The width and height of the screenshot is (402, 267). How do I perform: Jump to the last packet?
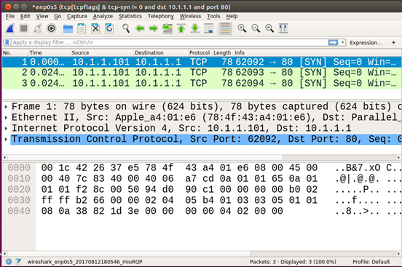tap(195, 28)
